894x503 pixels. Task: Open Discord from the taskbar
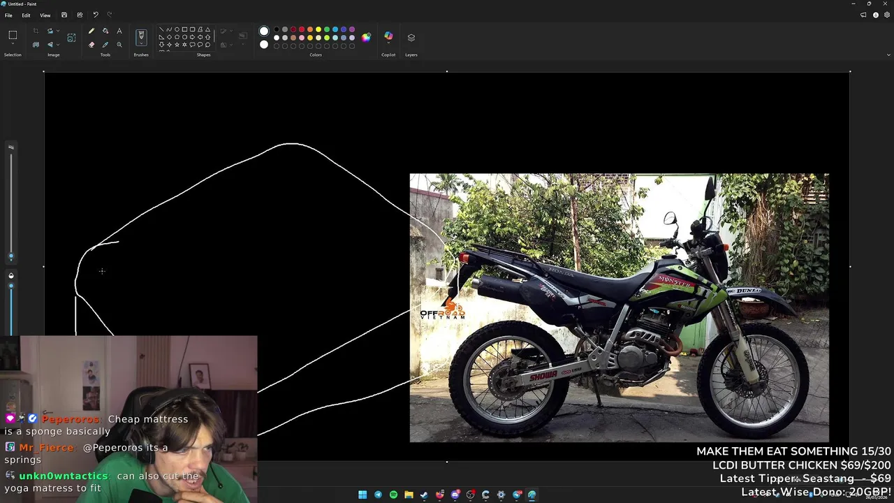click(x=455, y=495)
